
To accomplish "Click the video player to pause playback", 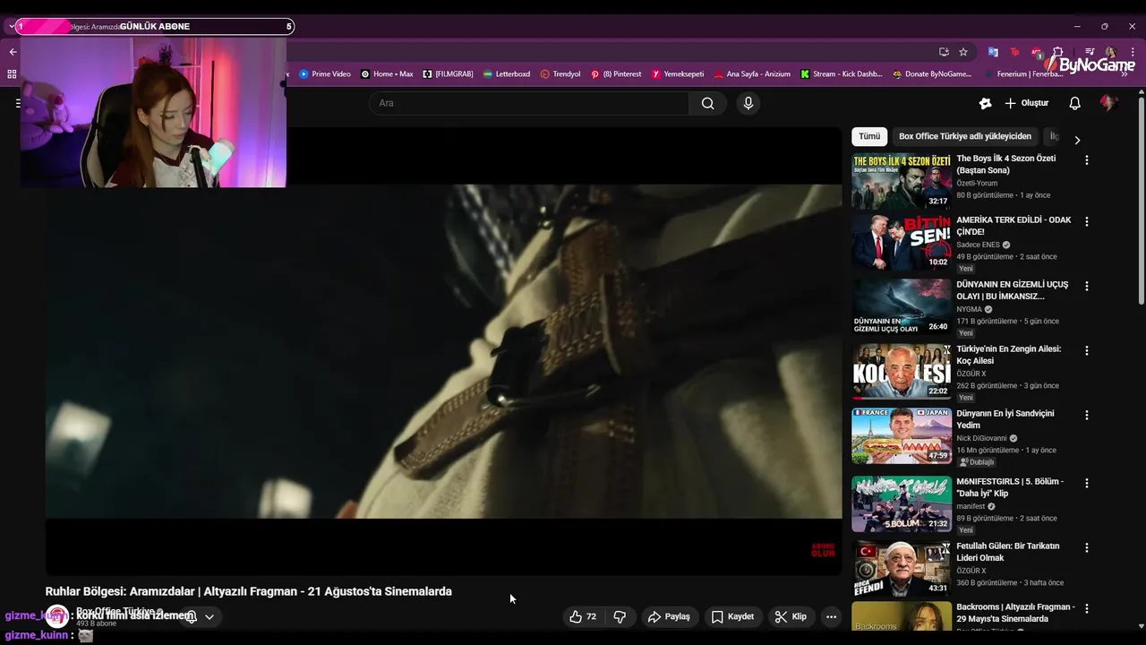I will click(x=443, y=351).
